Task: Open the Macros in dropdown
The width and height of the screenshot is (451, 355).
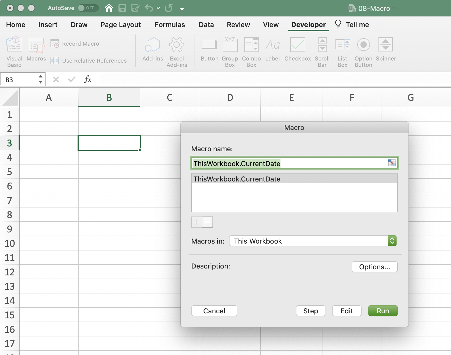Action: pos(313,241)
